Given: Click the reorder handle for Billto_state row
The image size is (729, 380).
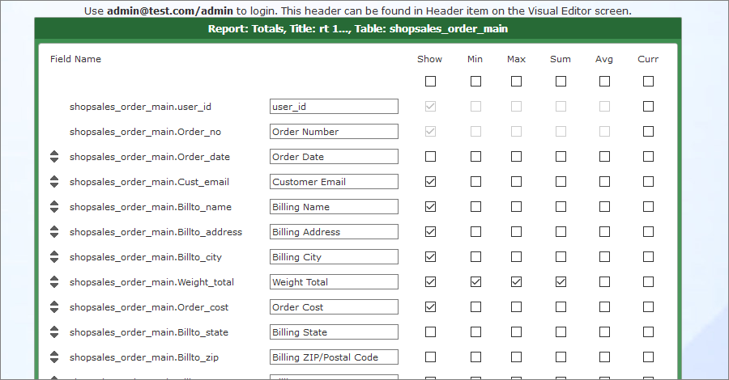Looking at the screenshot, I should [54, 332].
